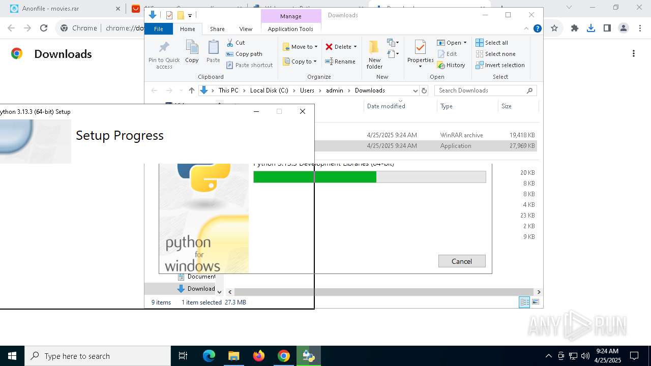This screenshot has width=651, height=366.
Task: Open Chrome Extensions puzzle icon
Action: coord(575,28)
